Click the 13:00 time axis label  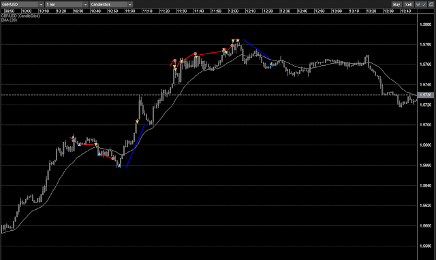[337, 11]
